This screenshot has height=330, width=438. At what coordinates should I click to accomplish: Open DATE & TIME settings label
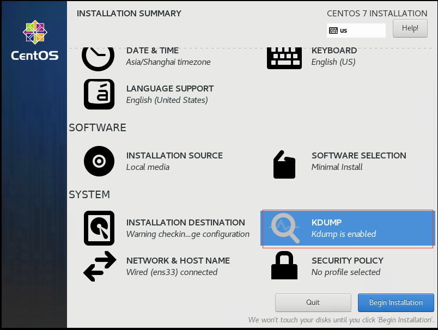152,51
